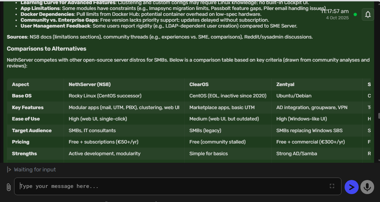Click the 'Comparisons to Alternatives' heading
Image resolution: width=380 pixels, height=202 pixels.
click(x=46, y=49)
